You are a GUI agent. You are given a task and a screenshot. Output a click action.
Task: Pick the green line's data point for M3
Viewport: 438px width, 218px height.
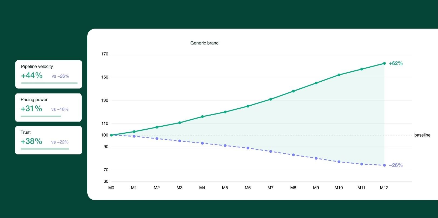(x=180, y=123)
